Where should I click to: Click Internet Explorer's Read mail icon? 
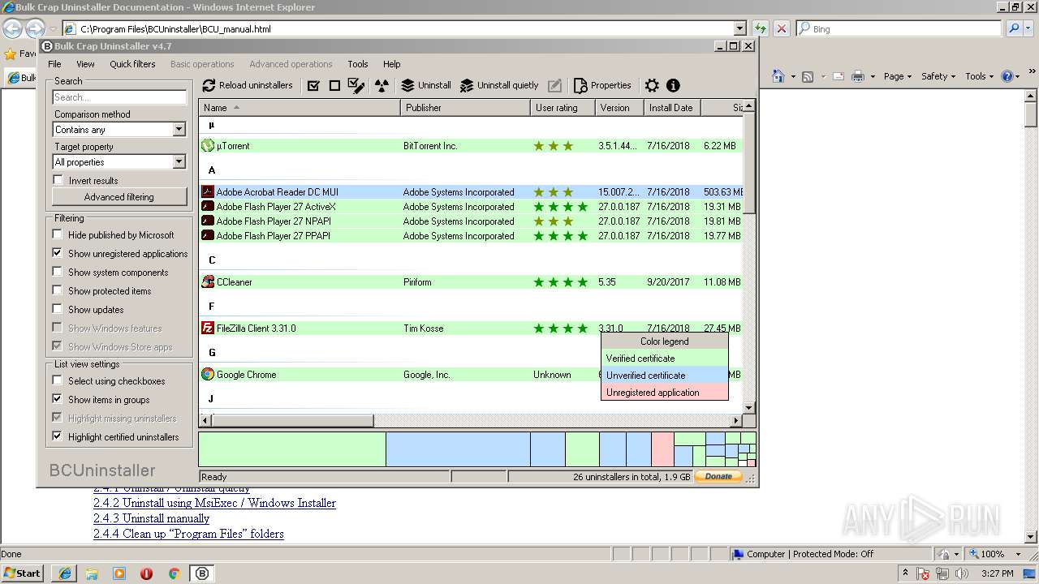point(838,76)
